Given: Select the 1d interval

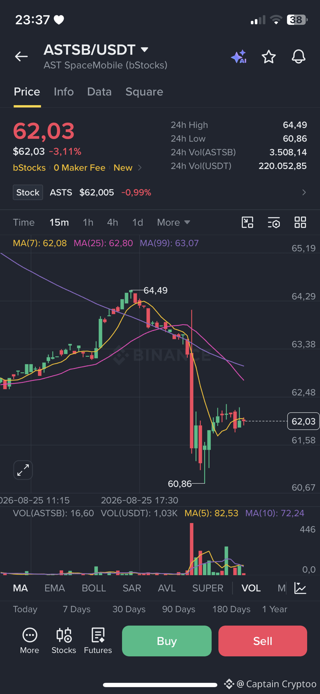Looking at the screenshot, I should 138,222.
